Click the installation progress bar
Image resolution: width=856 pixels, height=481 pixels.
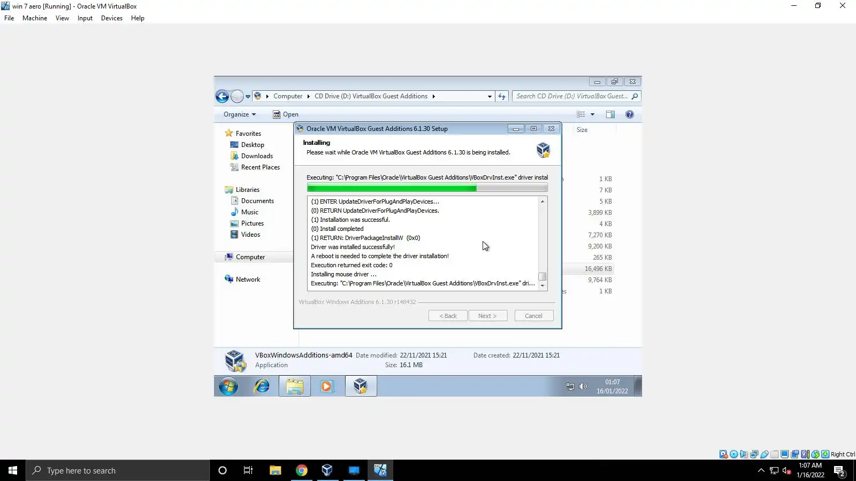[427, 188]
